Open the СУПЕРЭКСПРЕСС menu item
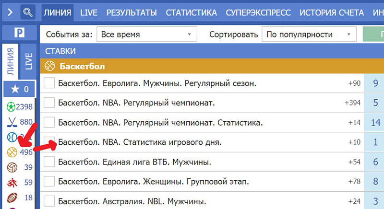The width and height of the screenshot is (384, 209). coord(258,12)
